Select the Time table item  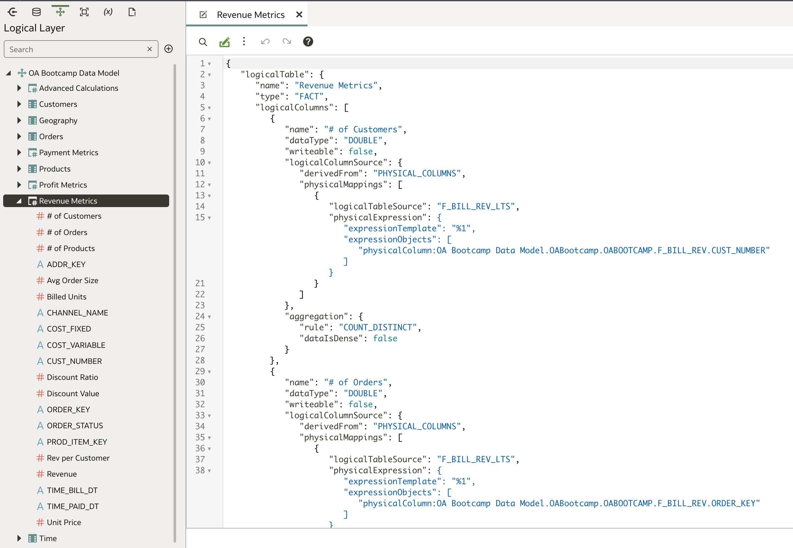click(x=48, y=538)
